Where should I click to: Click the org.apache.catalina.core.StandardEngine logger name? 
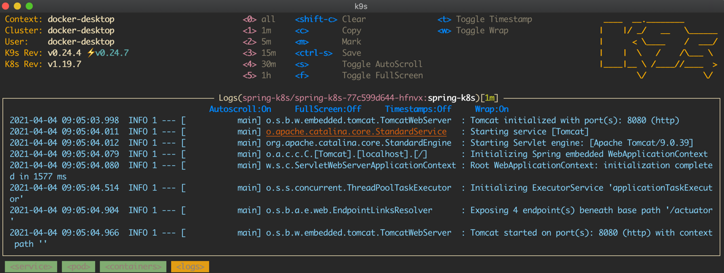click(359, 143)
